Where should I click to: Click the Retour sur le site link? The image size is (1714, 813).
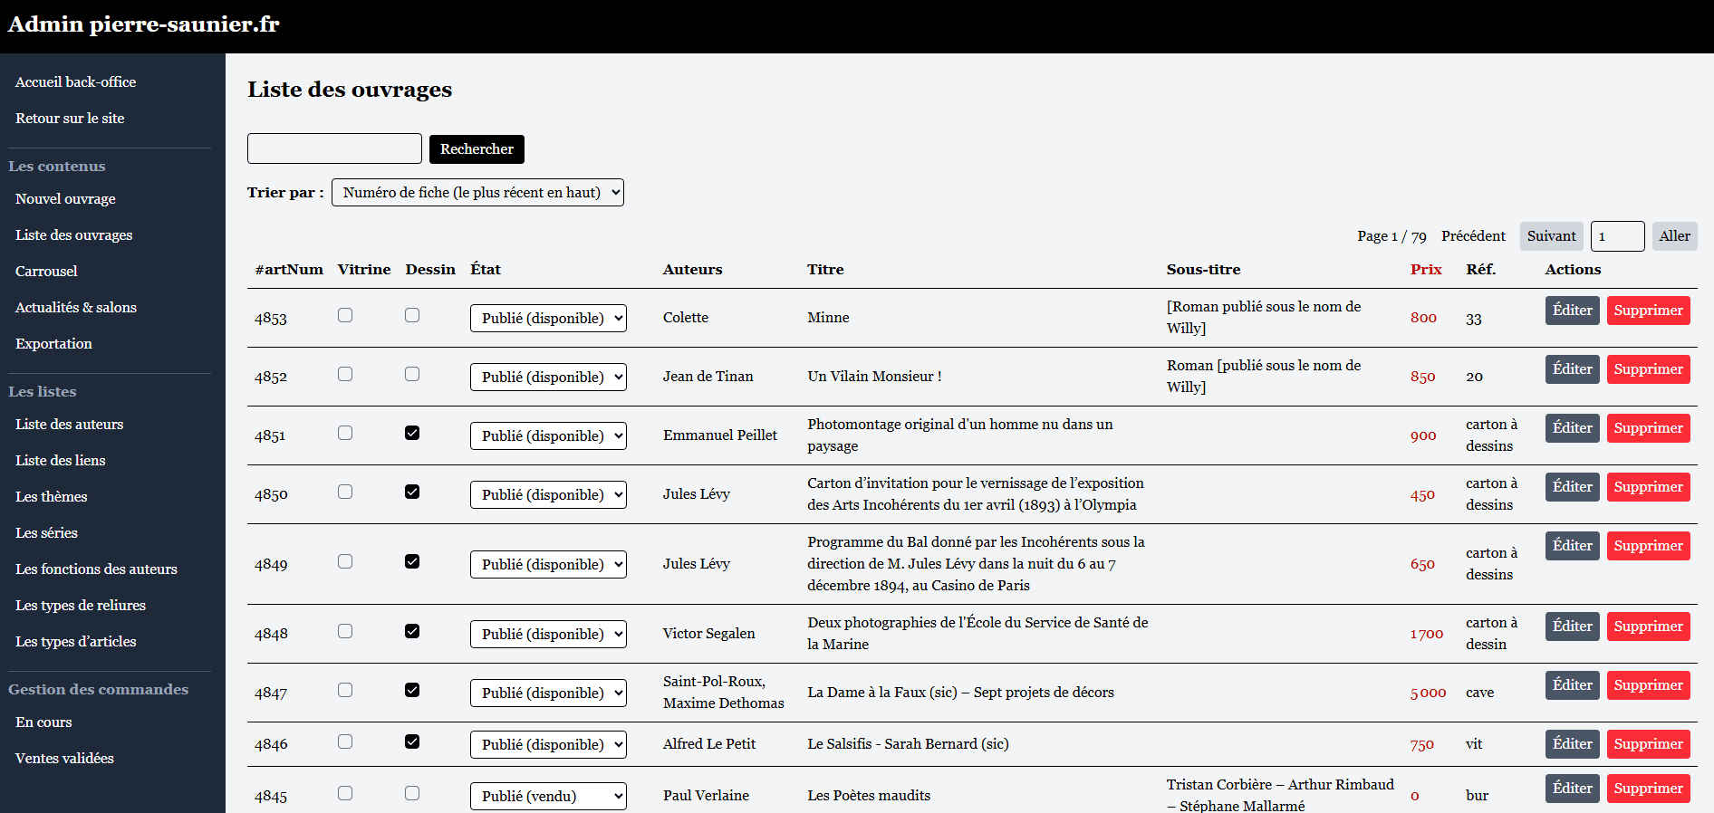70,119
